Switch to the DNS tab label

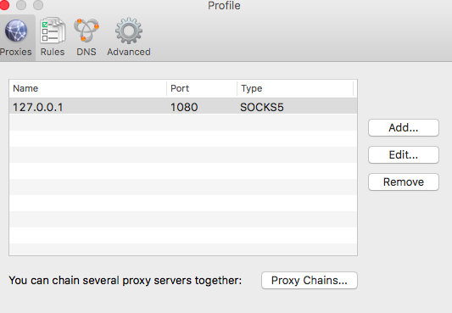[86, 52]
